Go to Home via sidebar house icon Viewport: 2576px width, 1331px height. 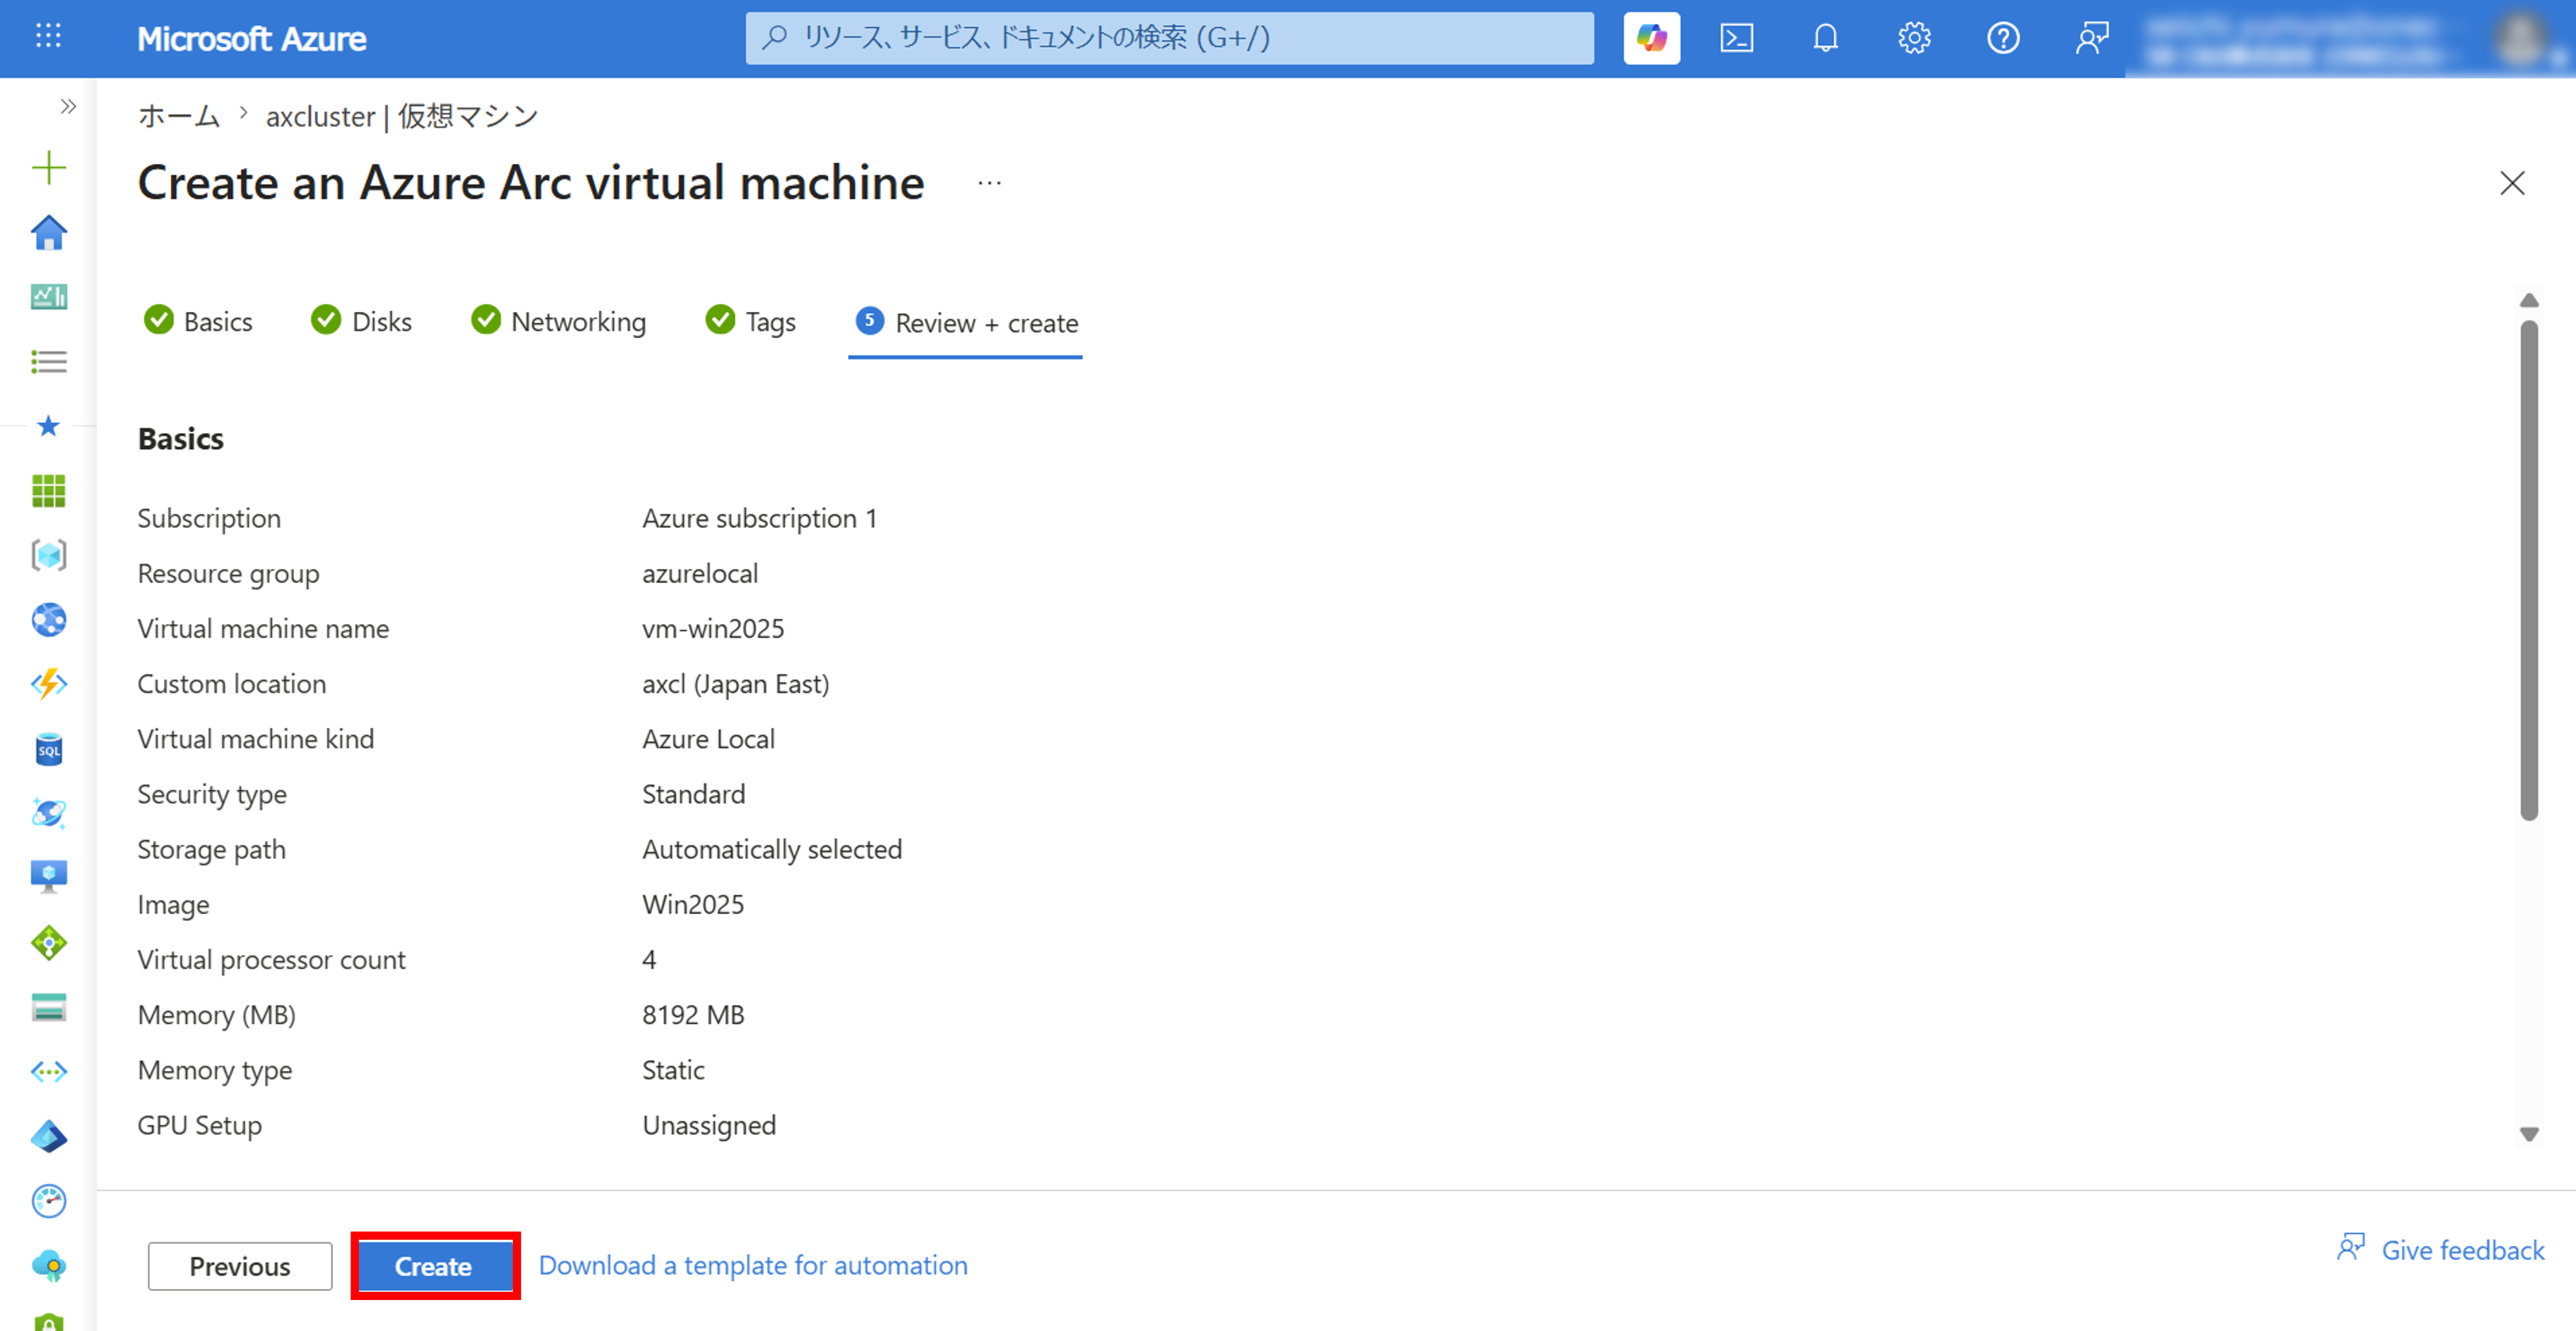click(48, 233)
